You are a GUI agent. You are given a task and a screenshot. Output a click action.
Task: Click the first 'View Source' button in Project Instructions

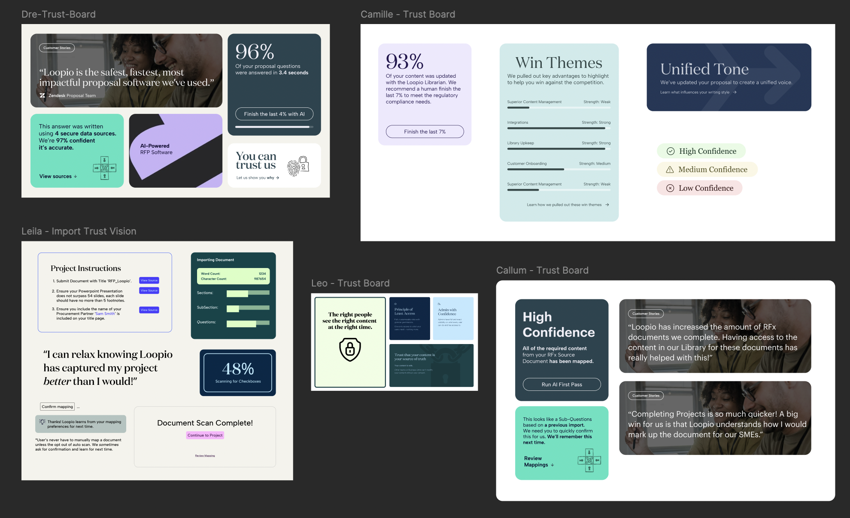pos(149,280)
